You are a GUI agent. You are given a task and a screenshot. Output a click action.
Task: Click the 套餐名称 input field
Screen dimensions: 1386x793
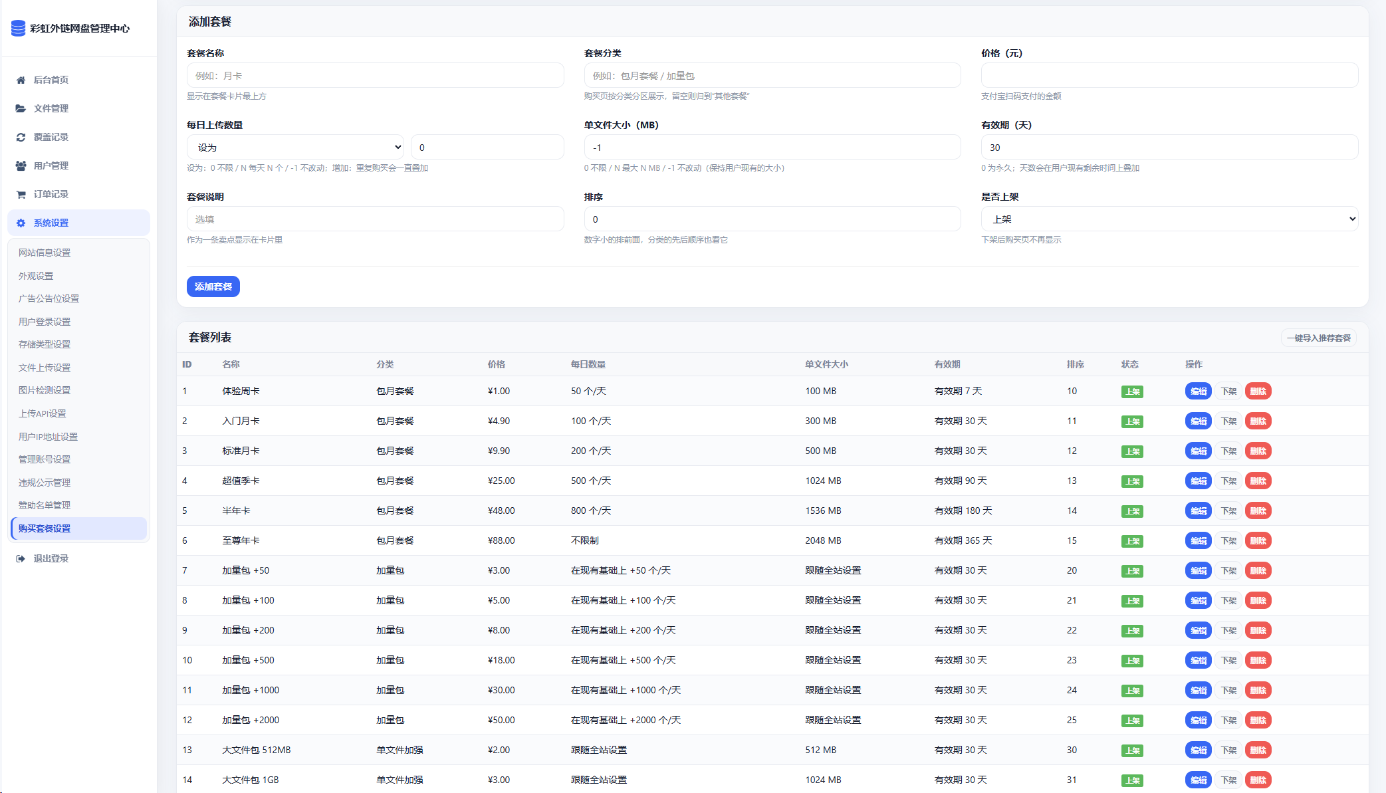(x=375, y=75)
